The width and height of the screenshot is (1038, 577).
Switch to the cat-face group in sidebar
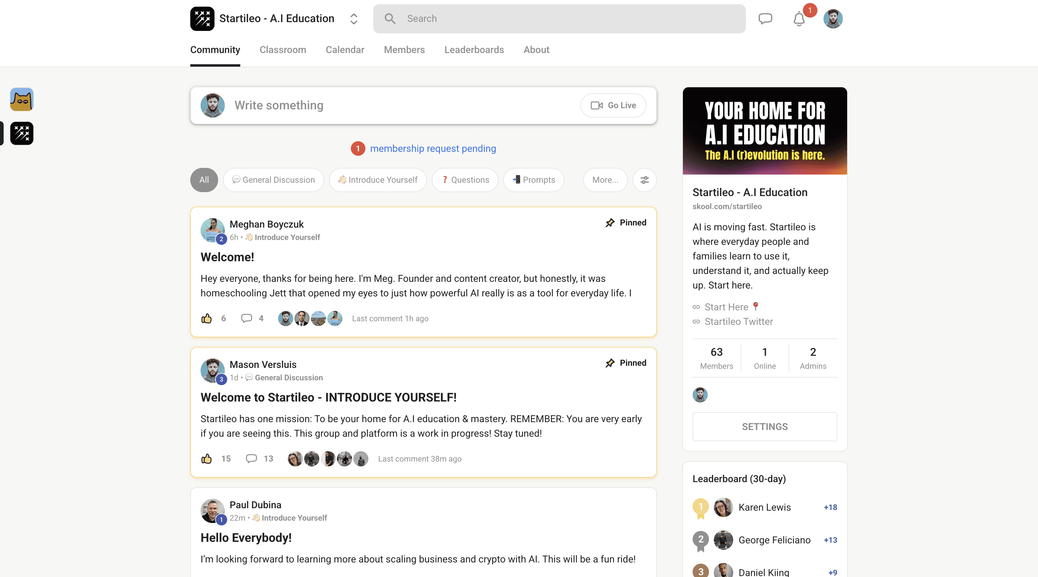22,99
